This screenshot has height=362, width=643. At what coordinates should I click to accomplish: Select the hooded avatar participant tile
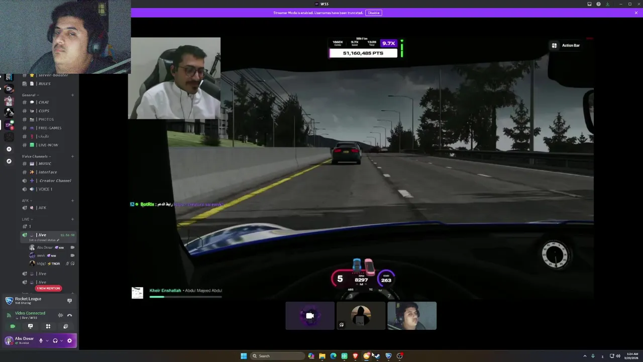click(361, 316)
